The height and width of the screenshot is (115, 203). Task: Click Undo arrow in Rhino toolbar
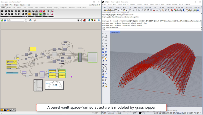[x=127, y=10]
